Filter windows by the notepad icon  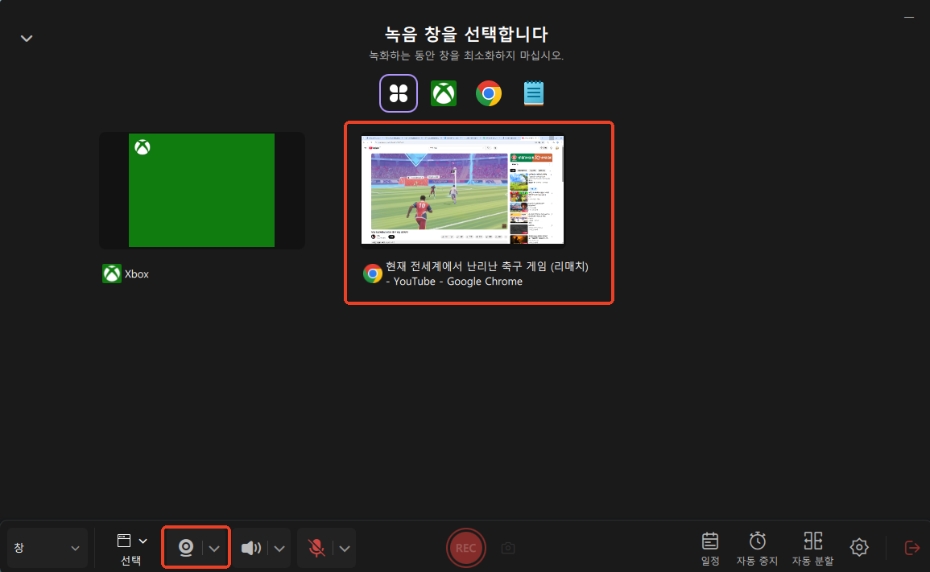tap(533, 93)
